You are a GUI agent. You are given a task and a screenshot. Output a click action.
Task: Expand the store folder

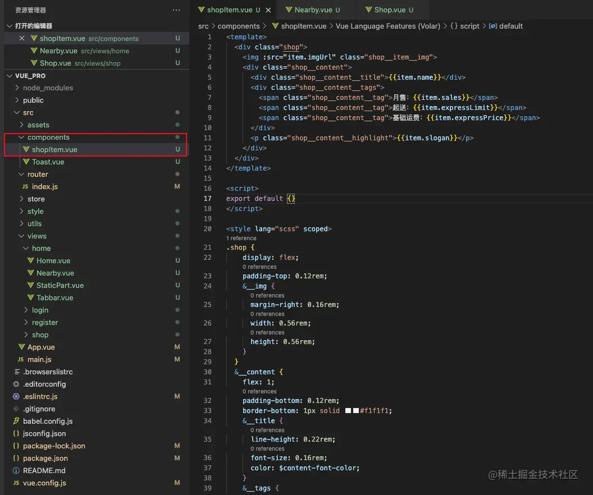[21, 199]
